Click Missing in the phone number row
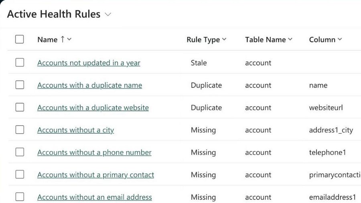 203,152
